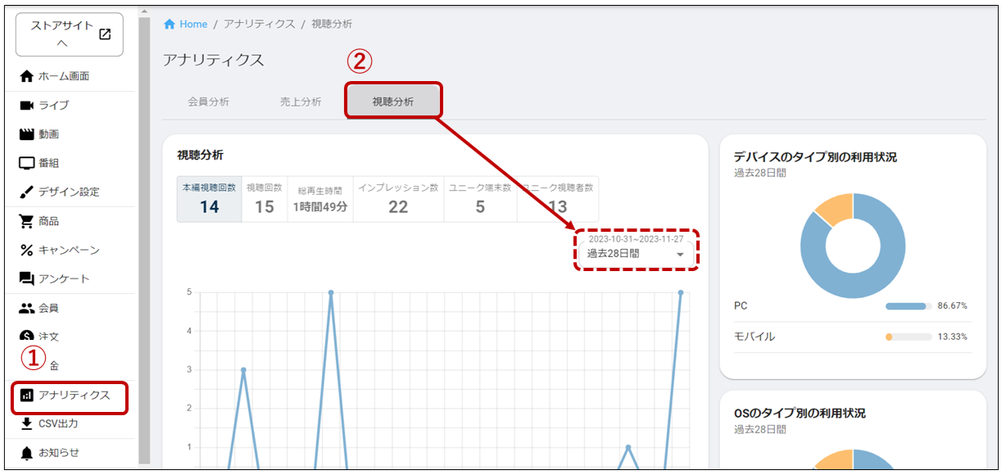Click アナリティクス in the breadcrumb

(x=259, y=24)
